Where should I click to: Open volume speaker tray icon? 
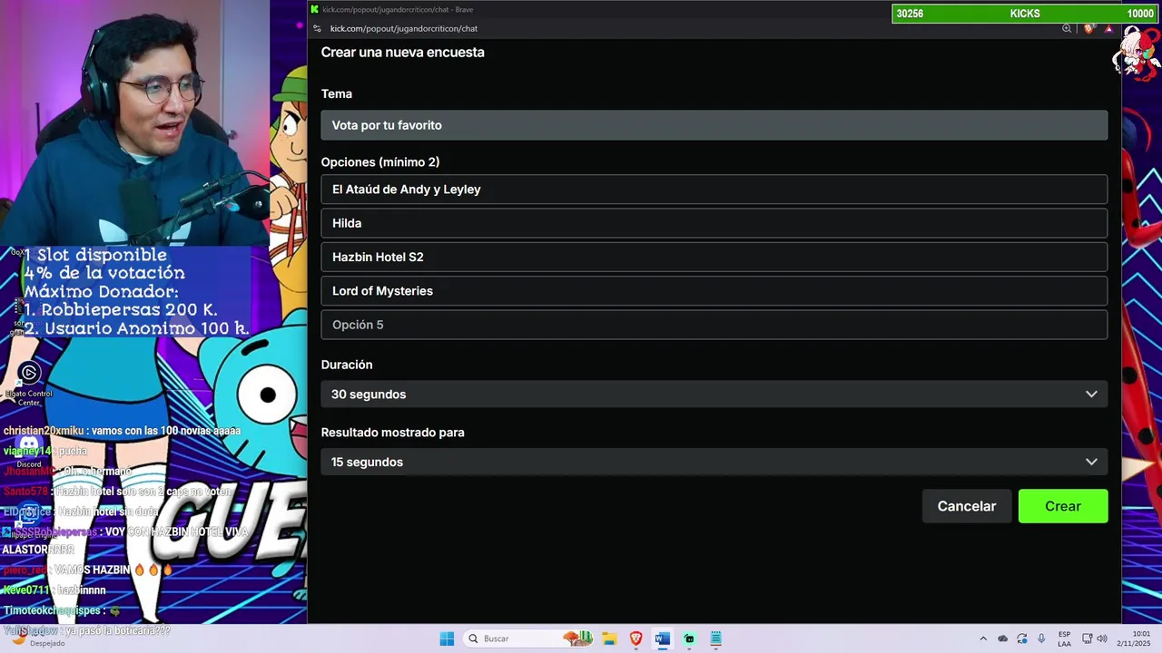point(1102,638)
